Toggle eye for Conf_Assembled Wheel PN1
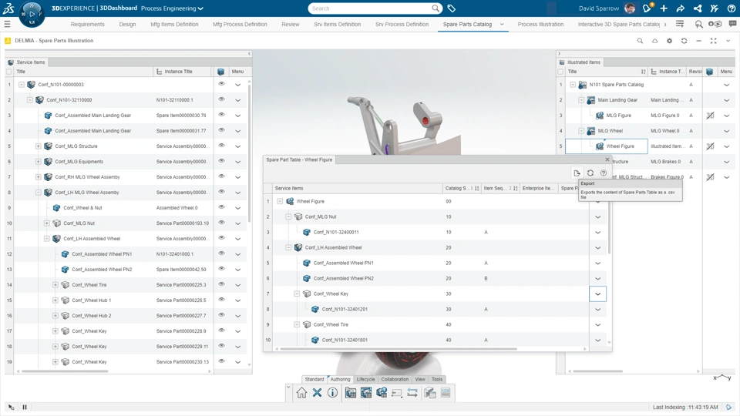Screen dimensions: 740x416 pyautogui.click(x=221, y=253)
